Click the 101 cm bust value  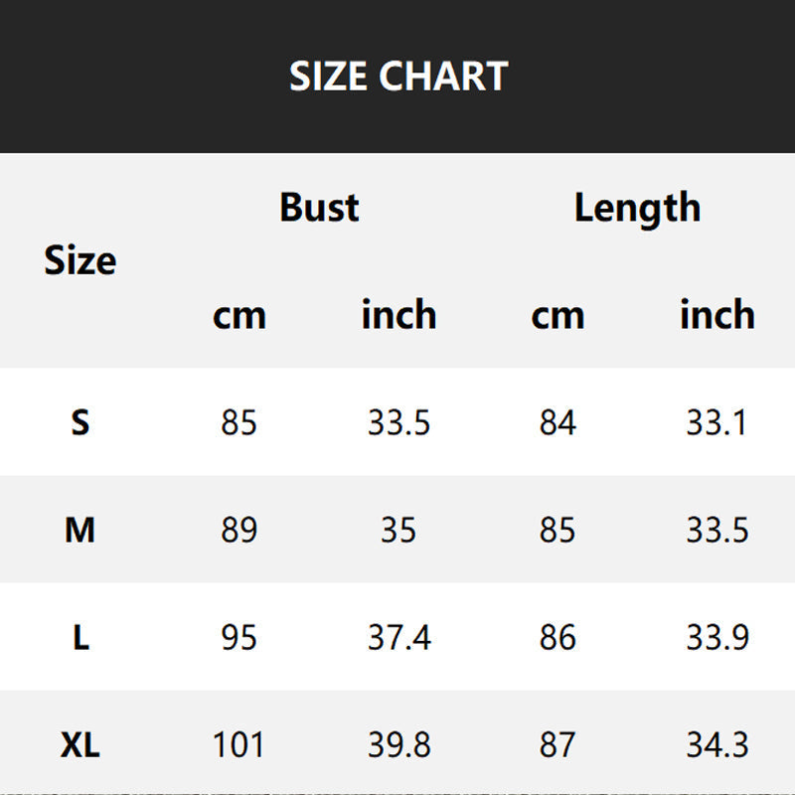pos(239,744)
